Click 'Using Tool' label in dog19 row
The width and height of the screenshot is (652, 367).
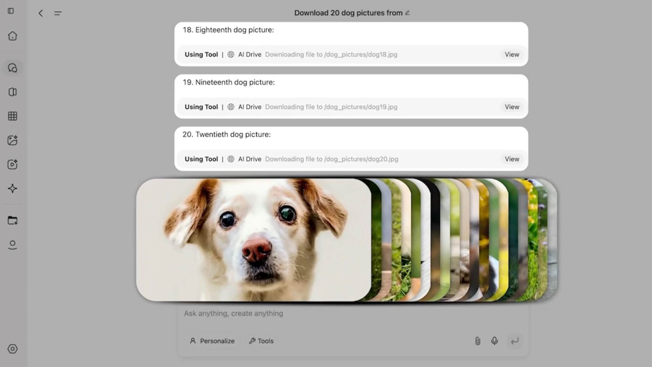coord(201,107)
